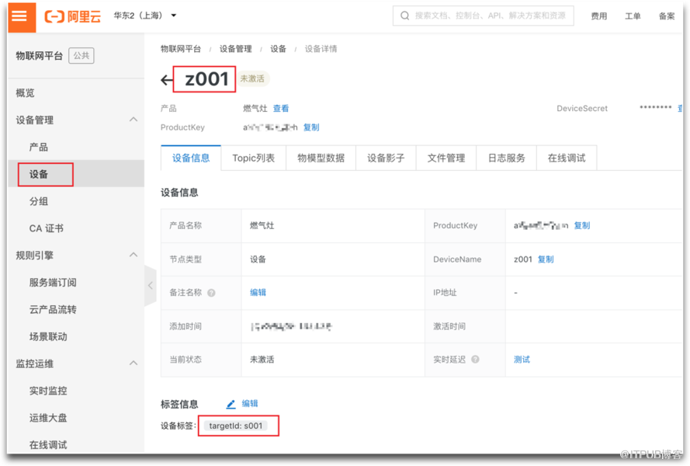
Task: Switch to the Topic列表 tab
Action: 253,158
